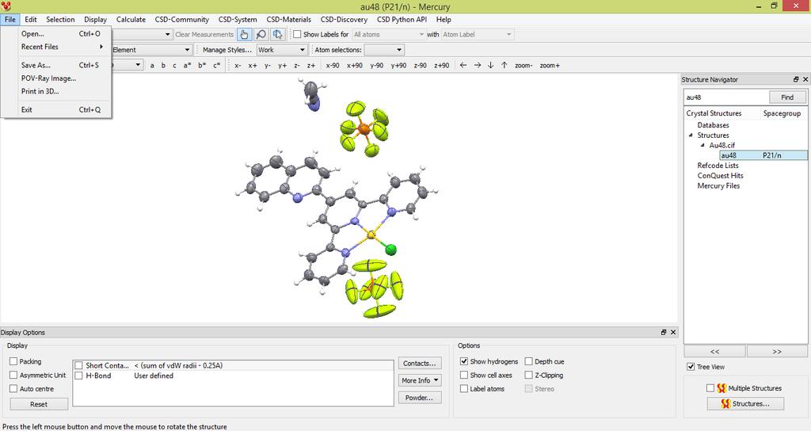The image size is (811, 431).
Task: View along reciprocal b* axis
Action: click(x=202, y=65)
